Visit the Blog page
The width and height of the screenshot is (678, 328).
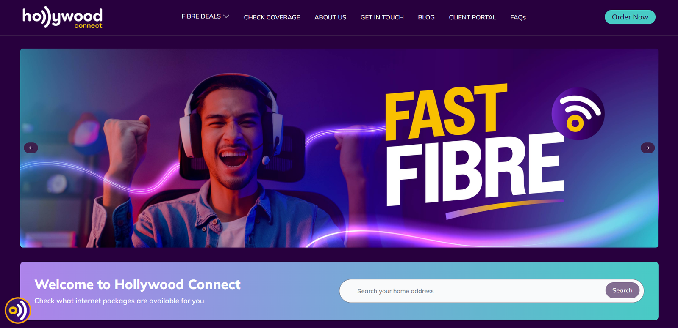coord(426,17)
